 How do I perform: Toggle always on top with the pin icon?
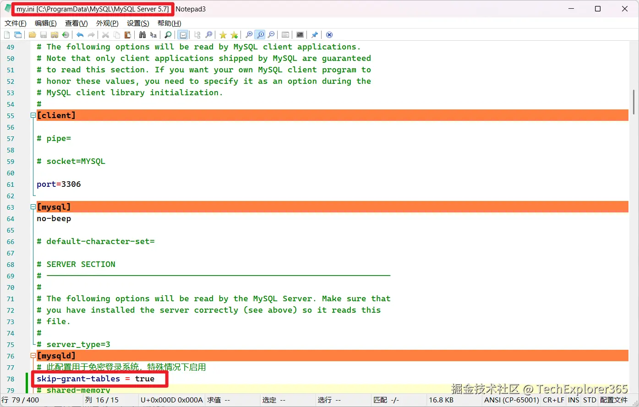click(x=315, y=35)
